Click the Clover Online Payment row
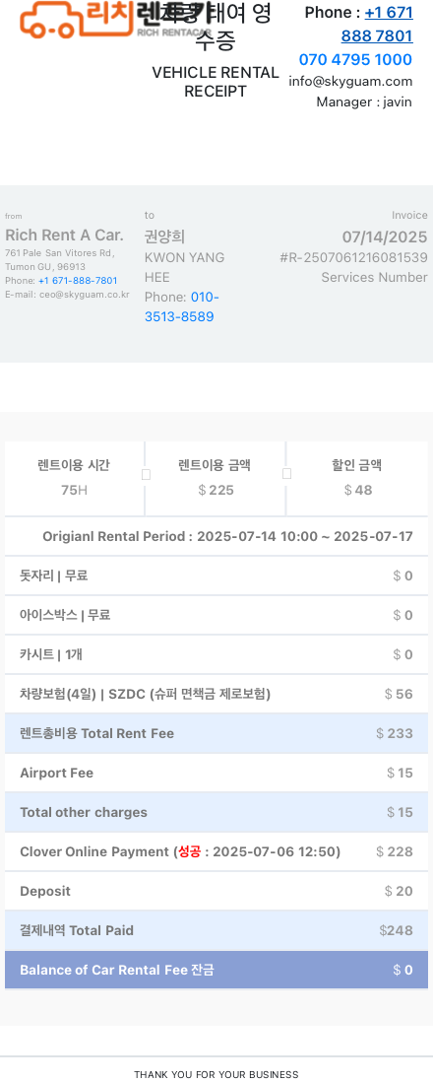 (216, 852)
